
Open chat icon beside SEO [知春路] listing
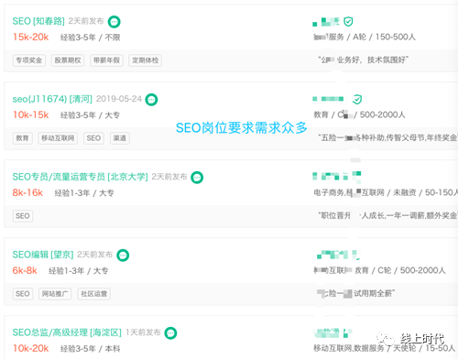tap(114, 22)
